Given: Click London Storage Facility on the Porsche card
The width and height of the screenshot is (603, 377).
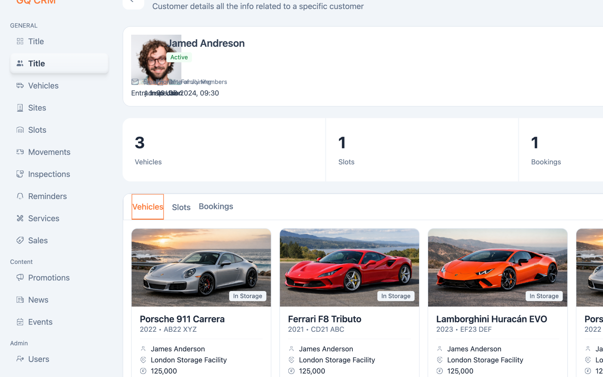Looking at the screenshot, I should (x=189, y=360).
